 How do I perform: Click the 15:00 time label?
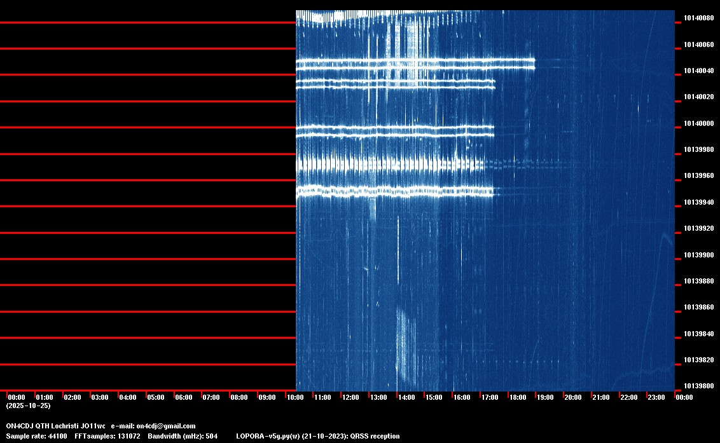click(434, 397)
